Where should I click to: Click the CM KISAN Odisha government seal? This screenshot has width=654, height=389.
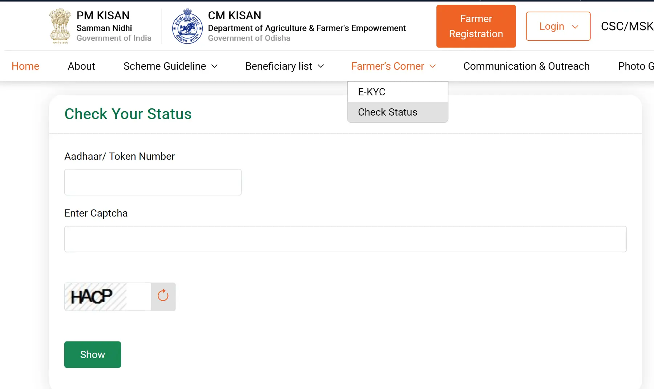(187, 26)
